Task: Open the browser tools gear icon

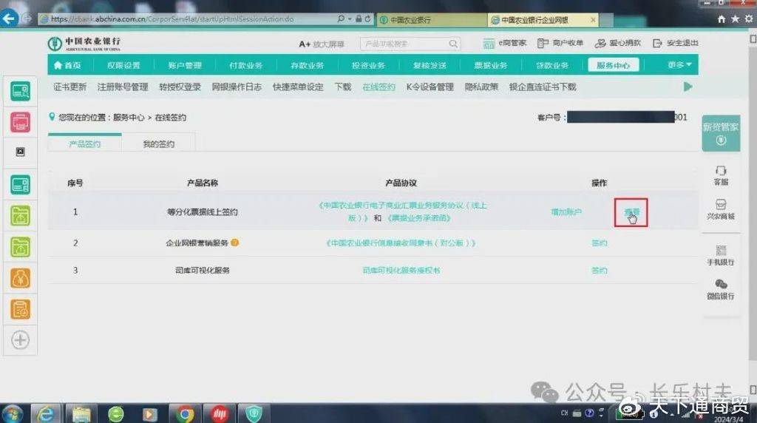Action: coord(748,18)
